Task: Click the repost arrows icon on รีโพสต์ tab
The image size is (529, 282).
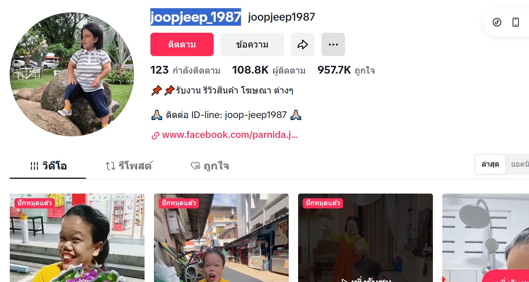Action: (x=111, y=166)
